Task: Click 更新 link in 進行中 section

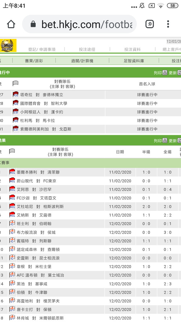Action: (x=173, y=73)
